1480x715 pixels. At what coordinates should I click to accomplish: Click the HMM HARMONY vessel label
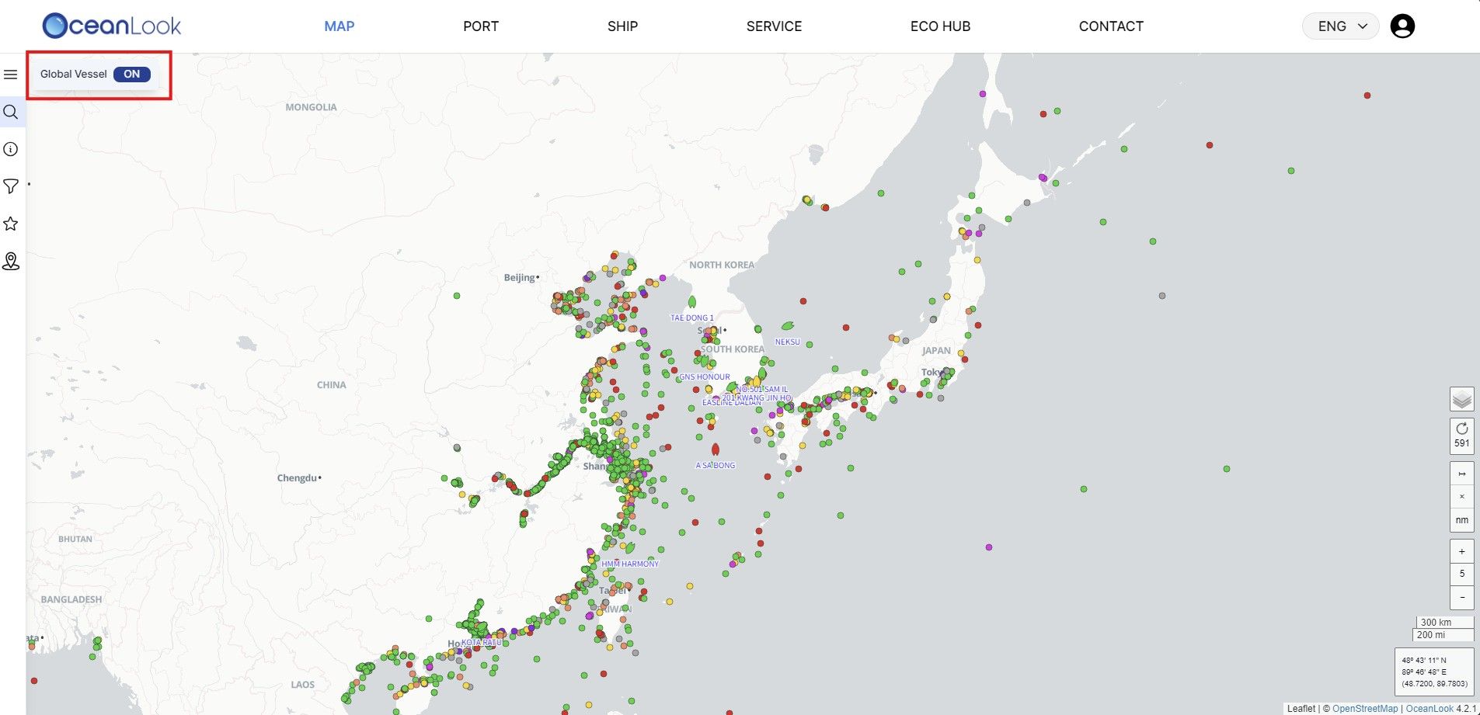630,564
